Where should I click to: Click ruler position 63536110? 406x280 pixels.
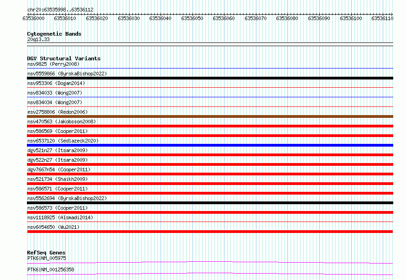tap(382, 18)
